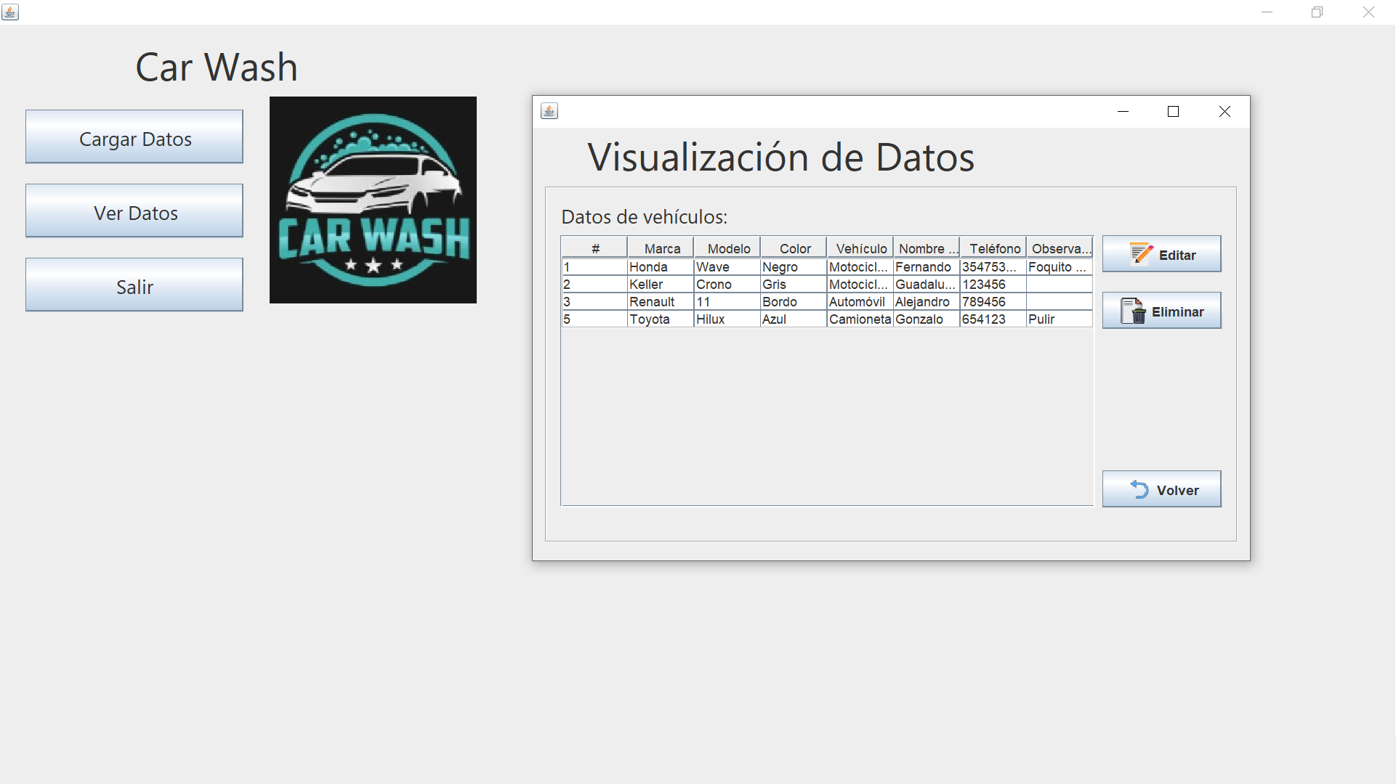Open Ver Datos in main window
The width and height of the screenshot is (1396, 784).
[x=134, y=211]
